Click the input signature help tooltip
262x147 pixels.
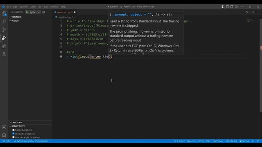146,33
